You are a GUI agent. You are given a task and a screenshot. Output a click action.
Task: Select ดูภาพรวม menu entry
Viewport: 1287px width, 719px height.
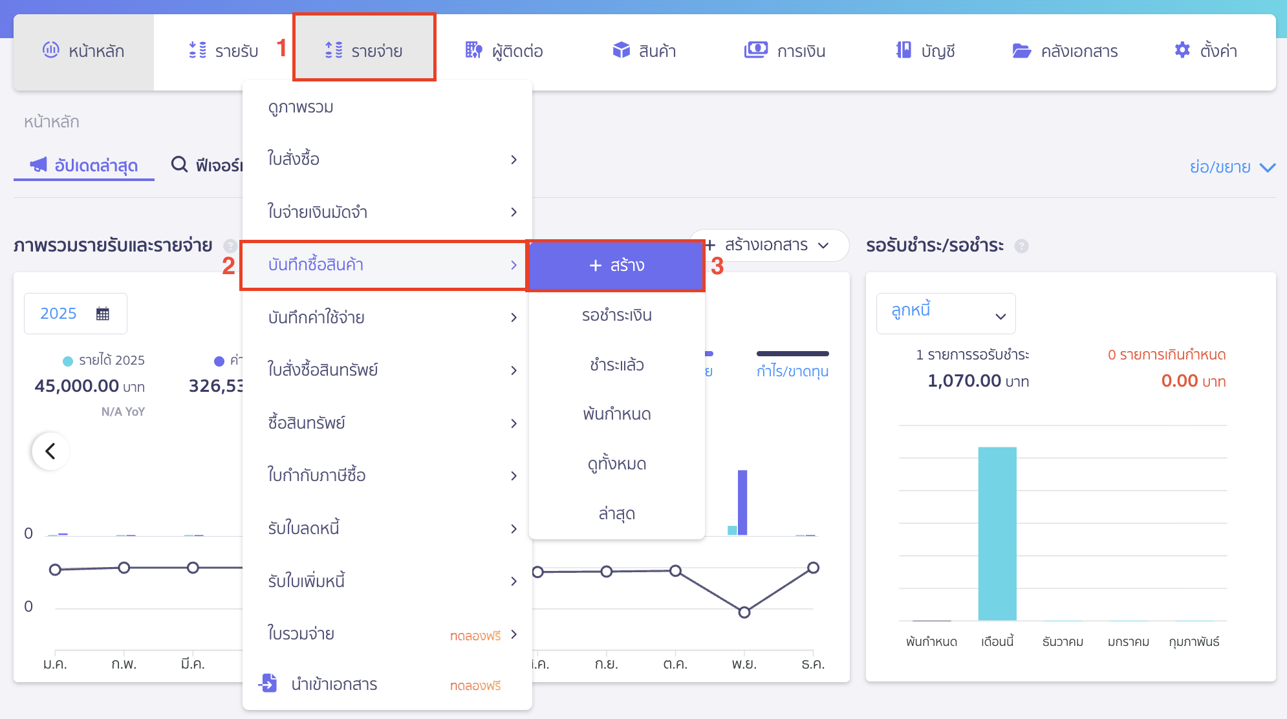301,107
